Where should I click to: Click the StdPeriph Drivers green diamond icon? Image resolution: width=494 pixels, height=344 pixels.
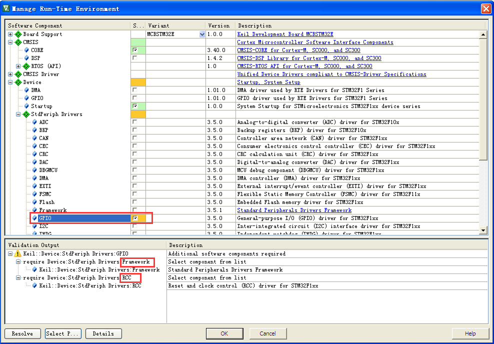[26, 114]
